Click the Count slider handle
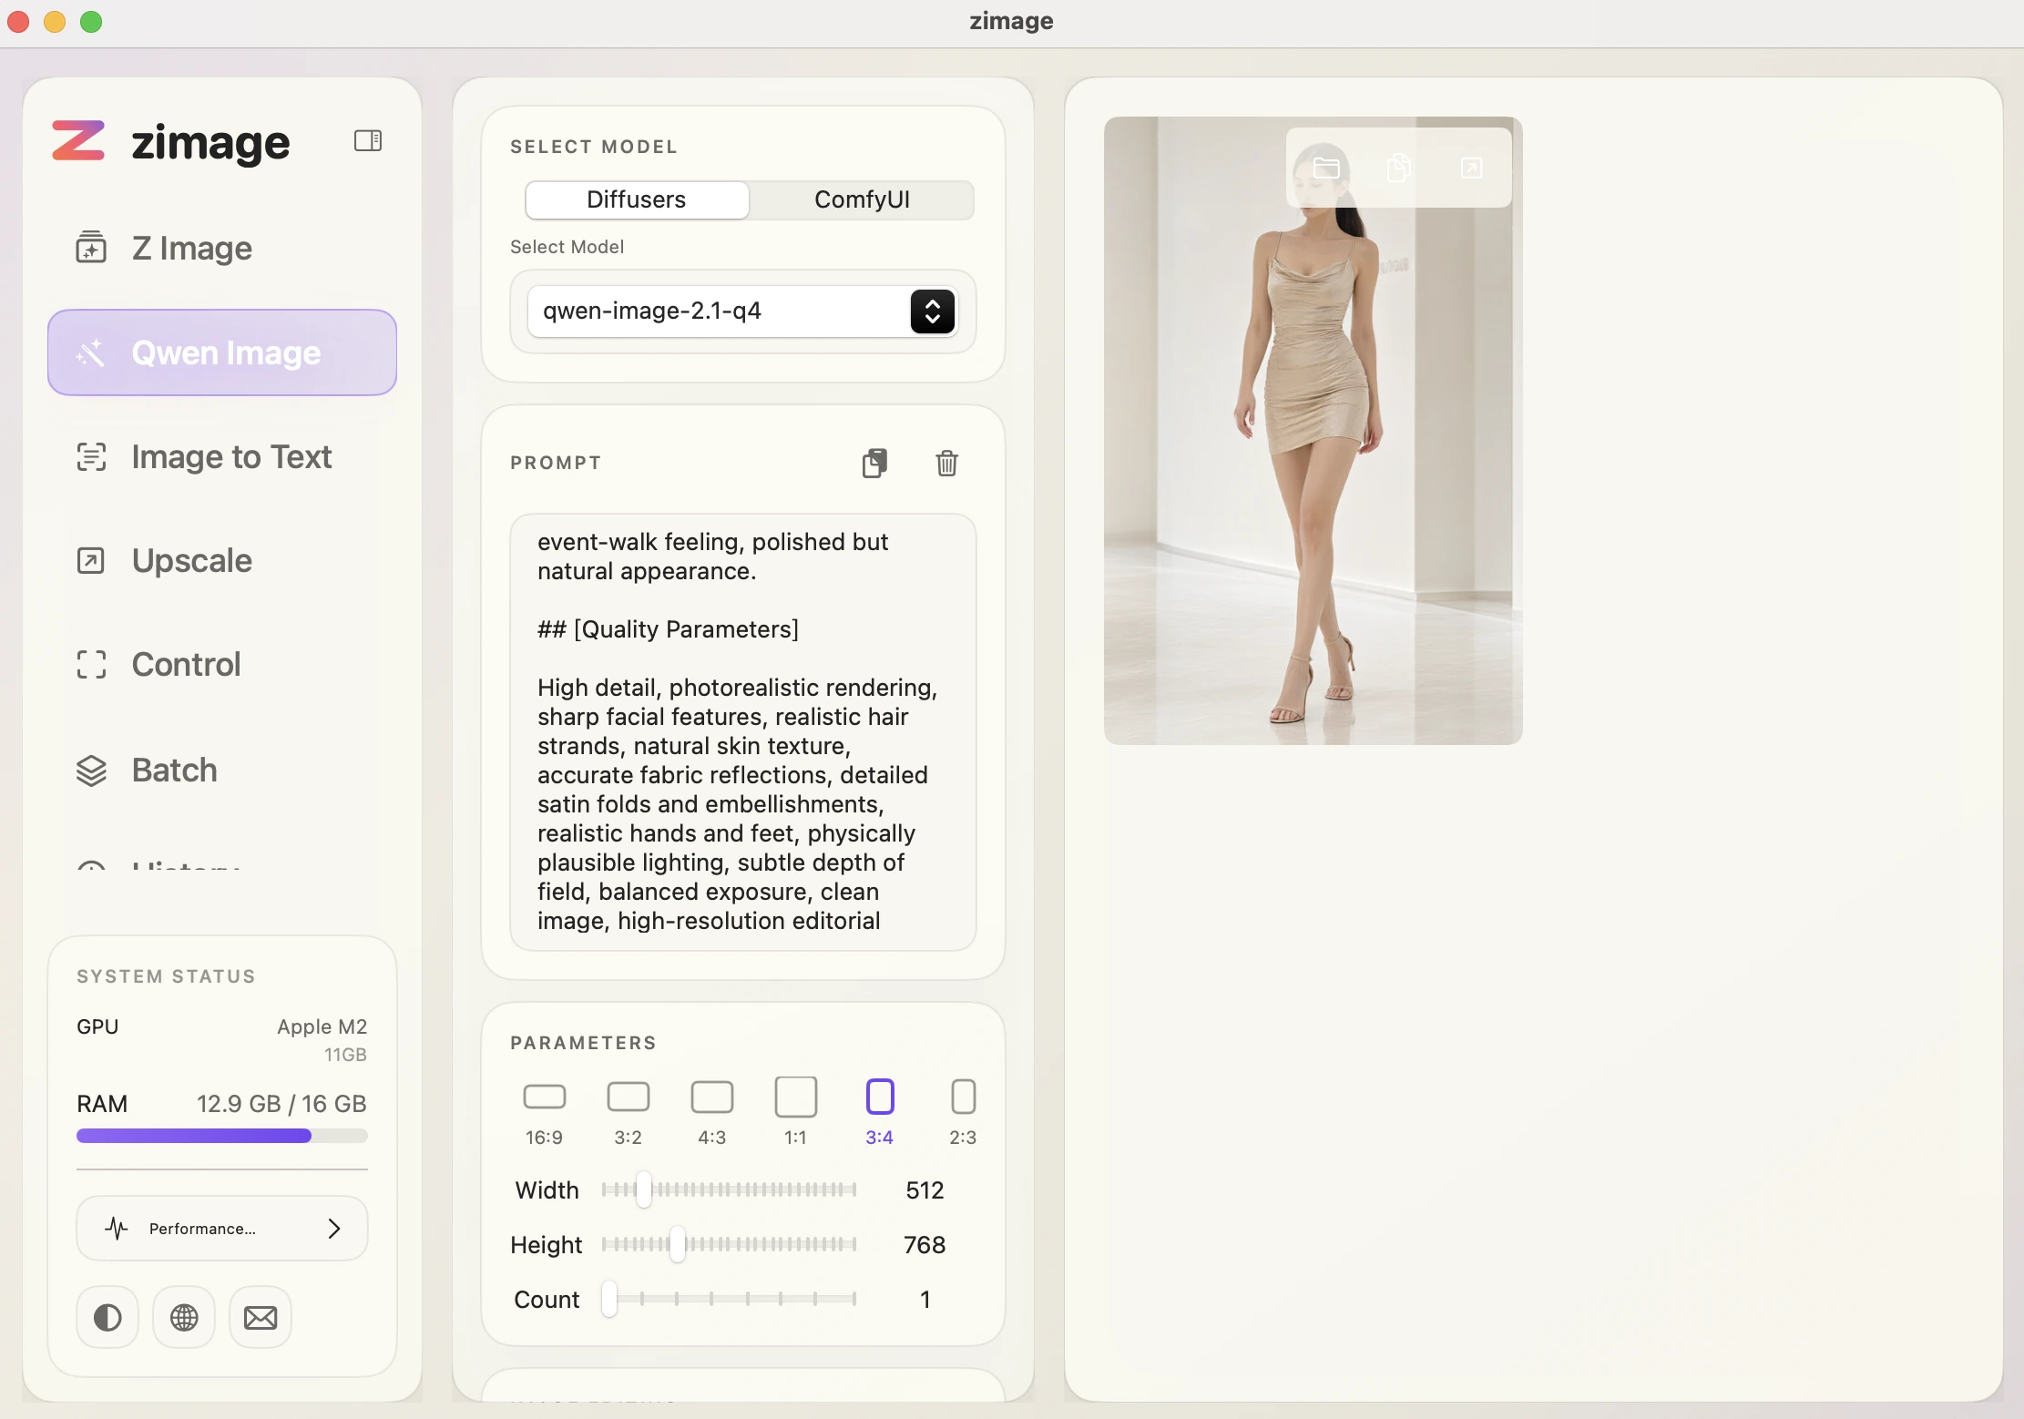The height and width of the screenshot is (1419, 2024). click(x=609, y=1299)
